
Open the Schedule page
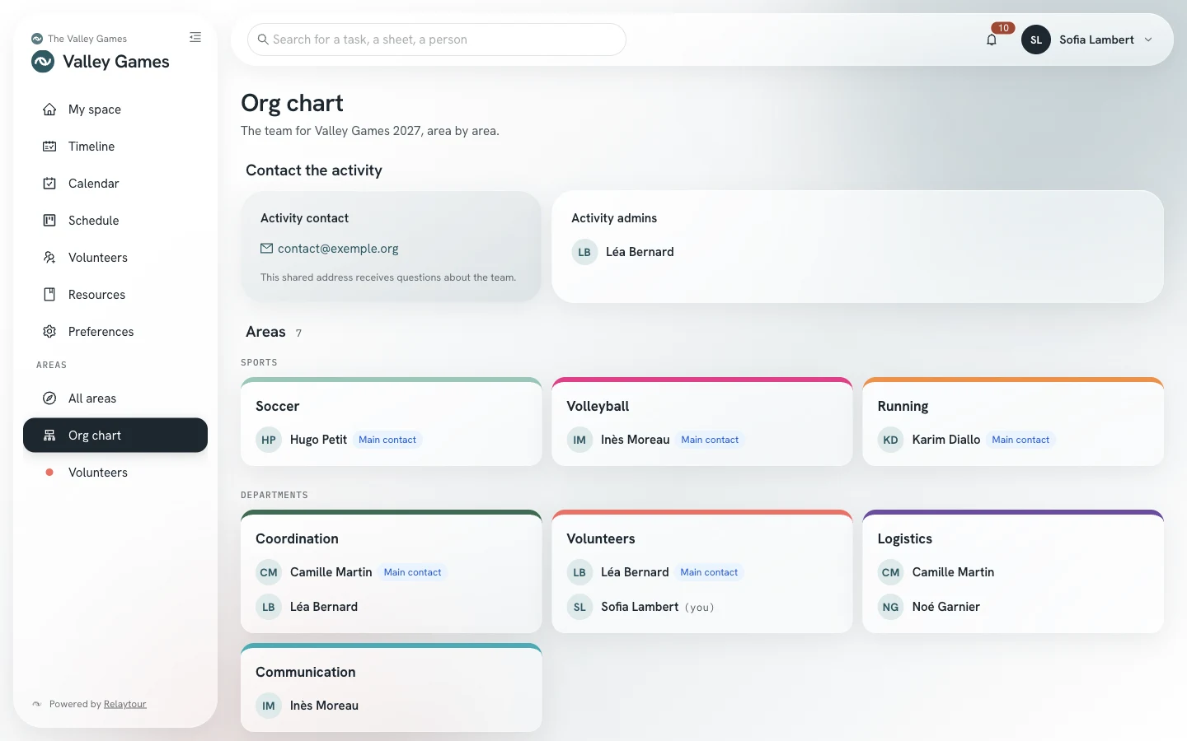(x=115, y=221)
